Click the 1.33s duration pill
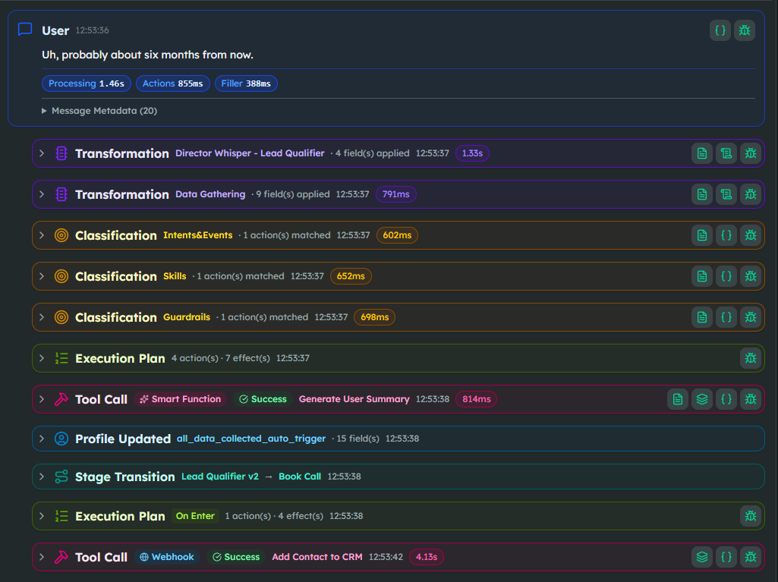778x582 pixels. (472, 153)
